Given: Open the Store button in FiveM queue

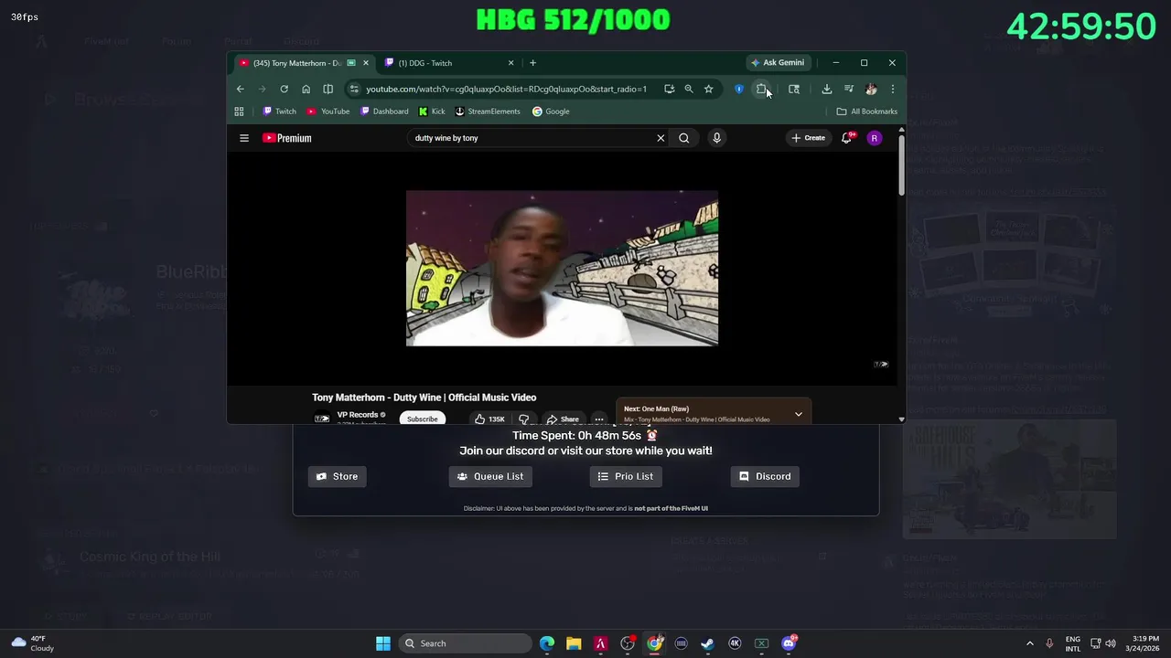Looking at the screenshot, I should click(337, 476).
